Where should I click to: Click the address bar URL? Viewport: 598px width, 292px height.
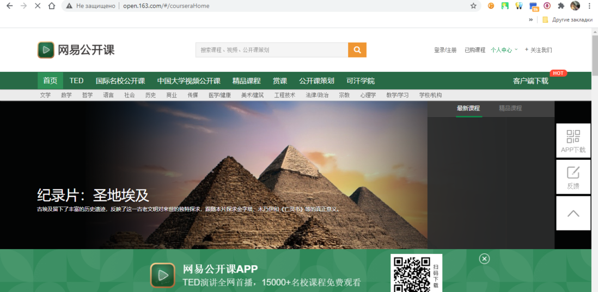click(166, 6)
